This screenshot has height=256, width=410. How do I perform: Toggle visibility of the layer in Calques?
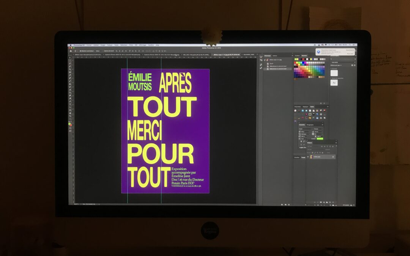coord(308,157)
